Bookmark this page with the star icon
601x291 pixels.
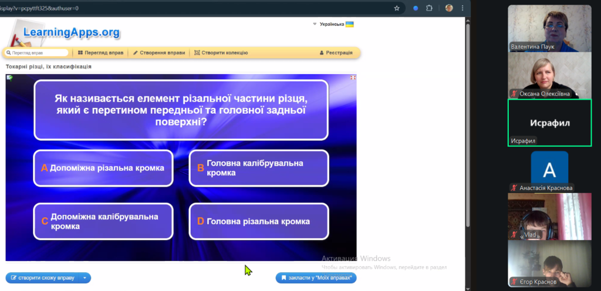coord(397,8)
